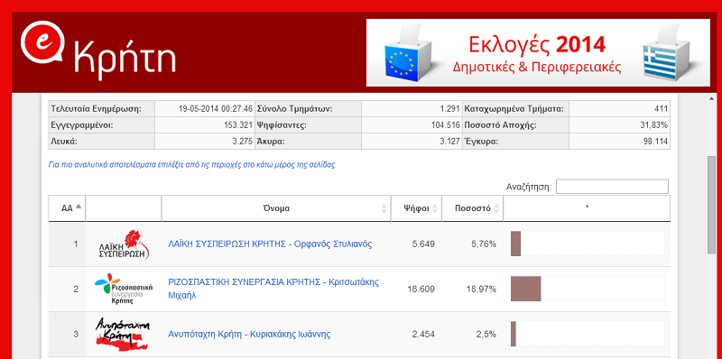Screen dimensions: 722x359
Task: Click the ΛΑΪΚΗ ΣΥΣΠΕΙΡΩΣΗ party logo
Action: (x=124, y=244)
